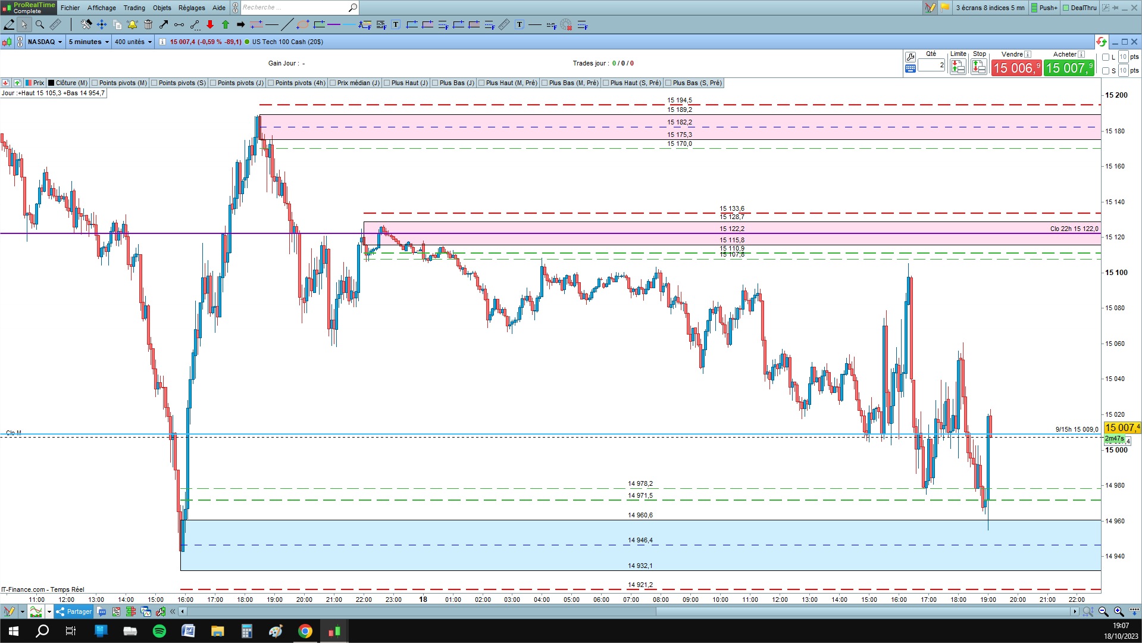Click the trash delete objects icon
The width and height of the screenshot is (1142, 643).
click(148, 24)
